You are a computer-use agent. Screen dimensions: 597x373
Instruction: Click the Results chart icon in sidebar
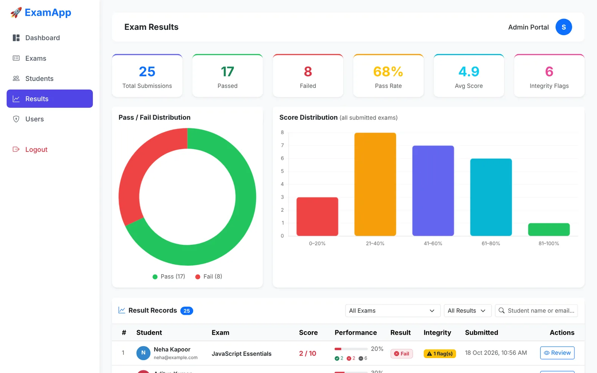click(x=16, y=99)
